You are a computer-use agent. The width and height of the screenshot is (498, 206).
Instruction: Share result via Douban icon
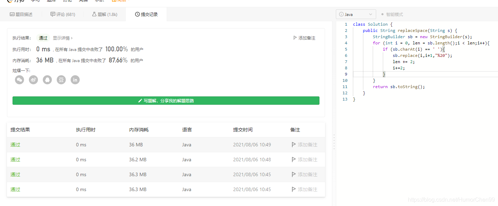(x=61, y=80)
